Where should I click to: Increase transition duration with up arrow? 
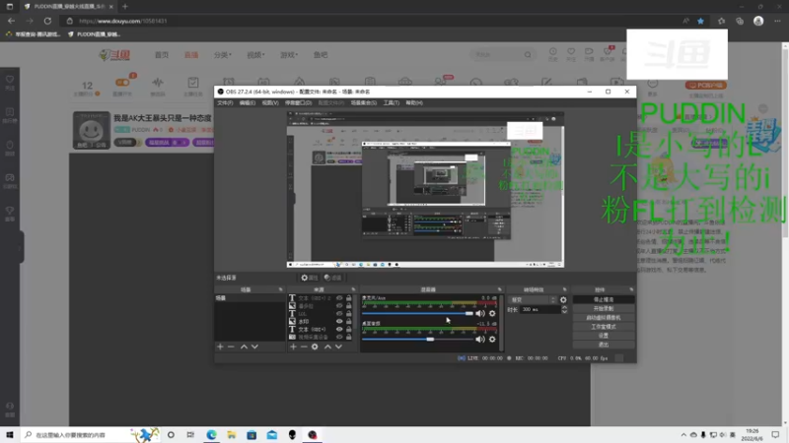pos(564,307)
